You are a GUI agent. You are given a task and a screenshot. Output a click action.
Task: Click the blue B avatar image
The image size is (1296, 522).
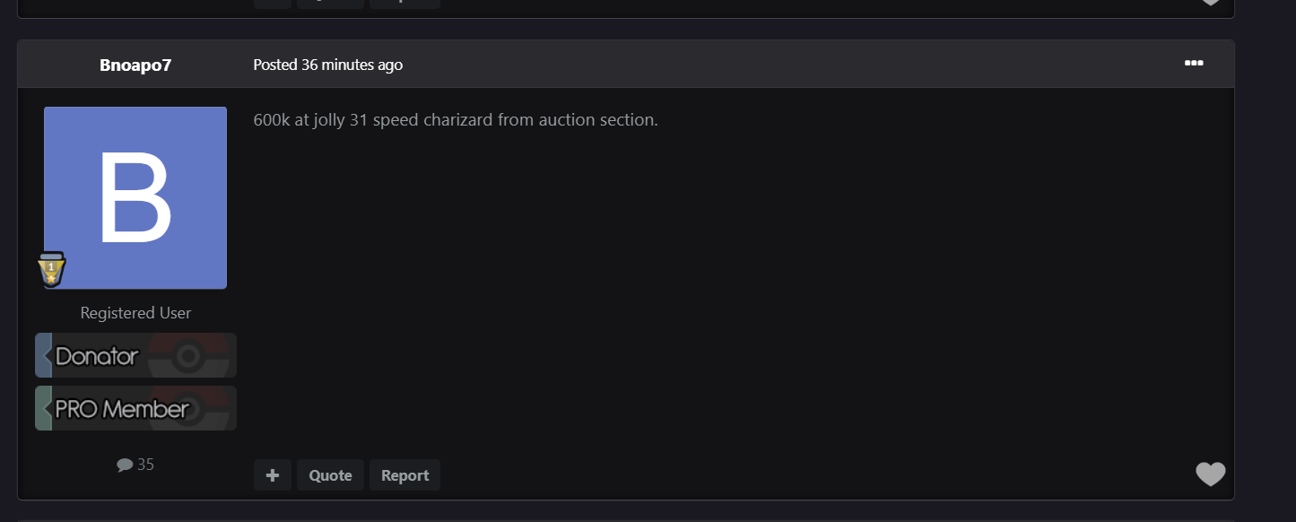pyautogui.click(x=135, y=197)
